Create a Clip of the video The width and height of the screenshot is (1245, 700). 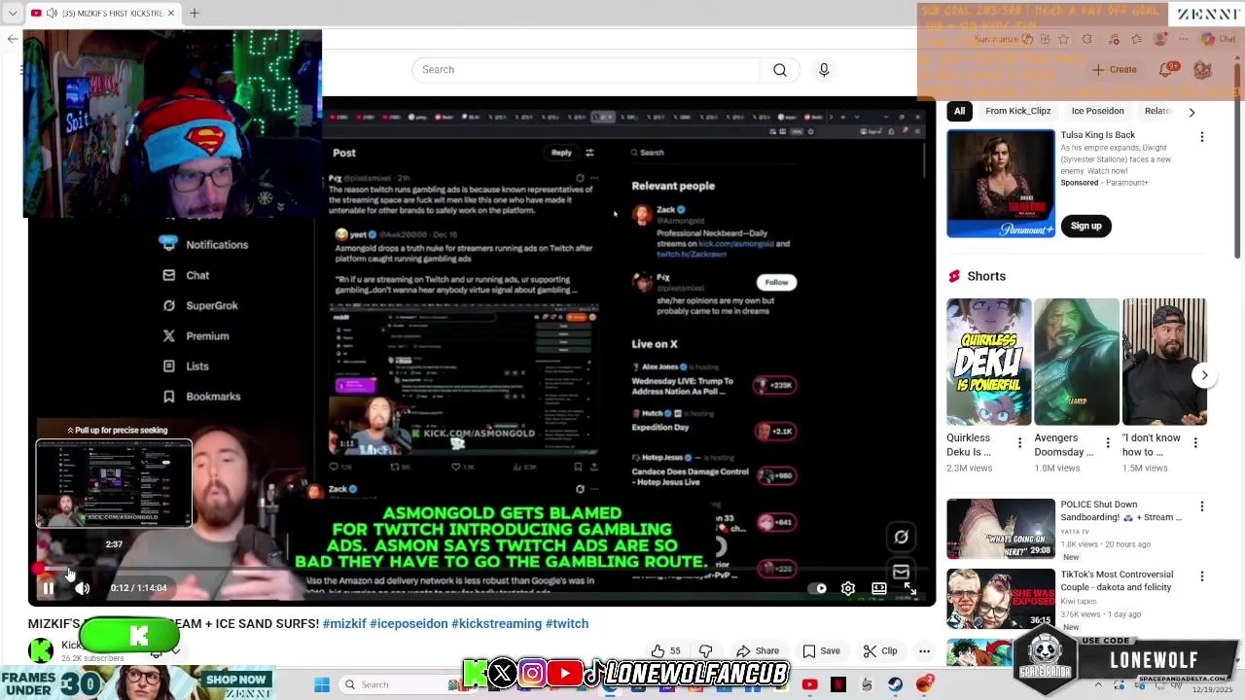[880, 651]
